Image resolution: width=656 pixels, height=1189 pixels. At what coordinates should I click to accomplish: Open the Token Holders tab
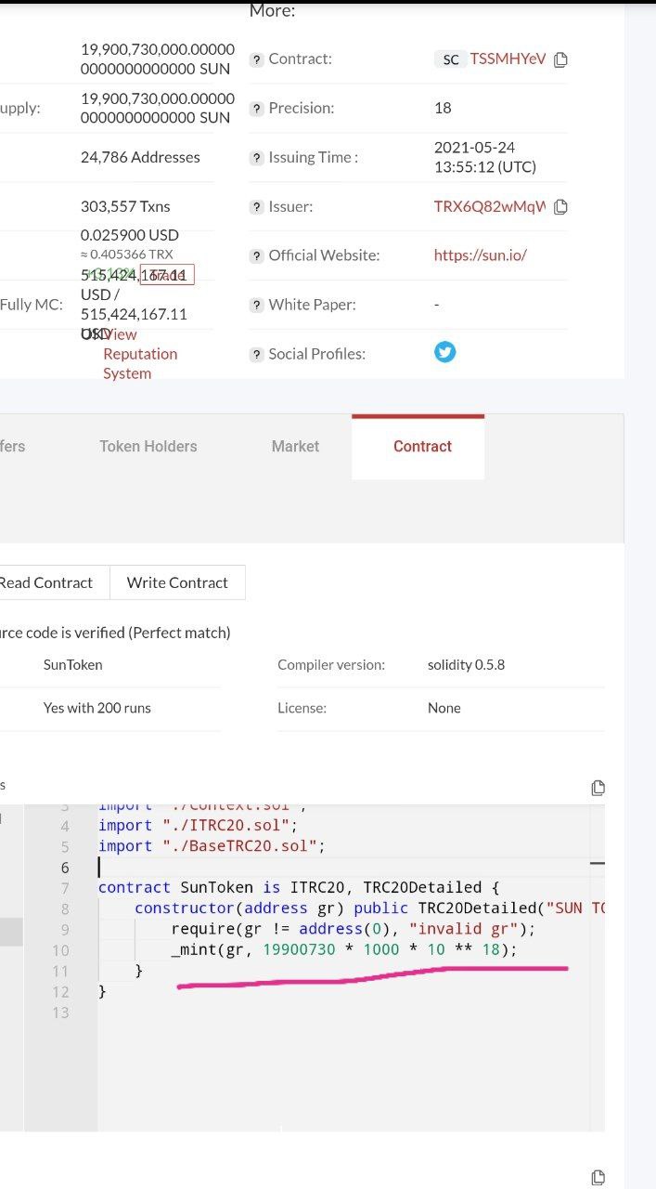(148, 446)
